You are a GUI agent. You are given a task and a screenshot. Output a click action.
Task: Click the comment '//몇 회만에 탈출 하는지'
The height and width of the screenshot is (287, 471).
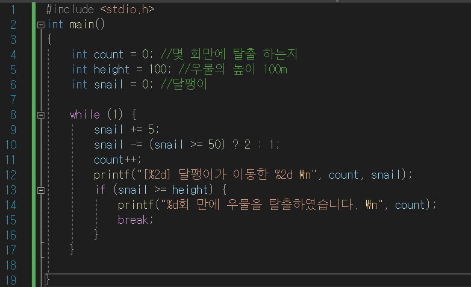pos(229,54)
